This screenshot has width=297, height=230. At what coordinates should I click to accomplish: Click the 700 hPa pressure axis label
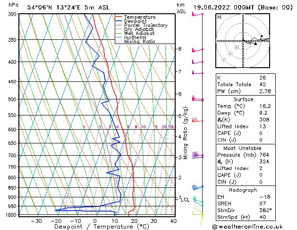point(13,155)
